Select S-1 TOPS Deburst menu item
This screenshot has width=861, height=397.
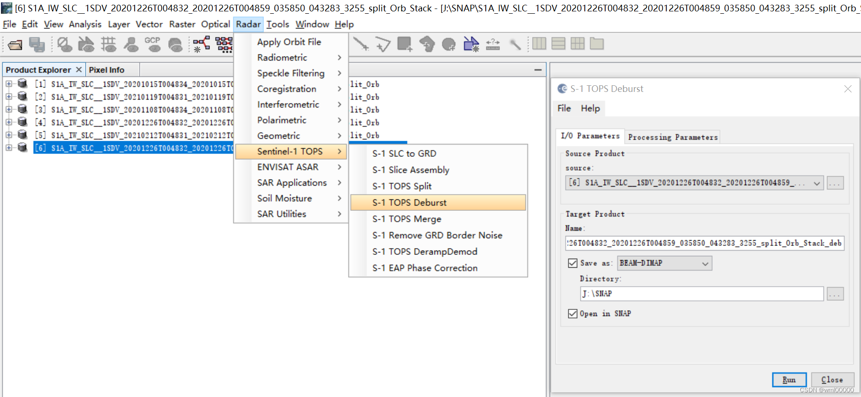[438, 202]
